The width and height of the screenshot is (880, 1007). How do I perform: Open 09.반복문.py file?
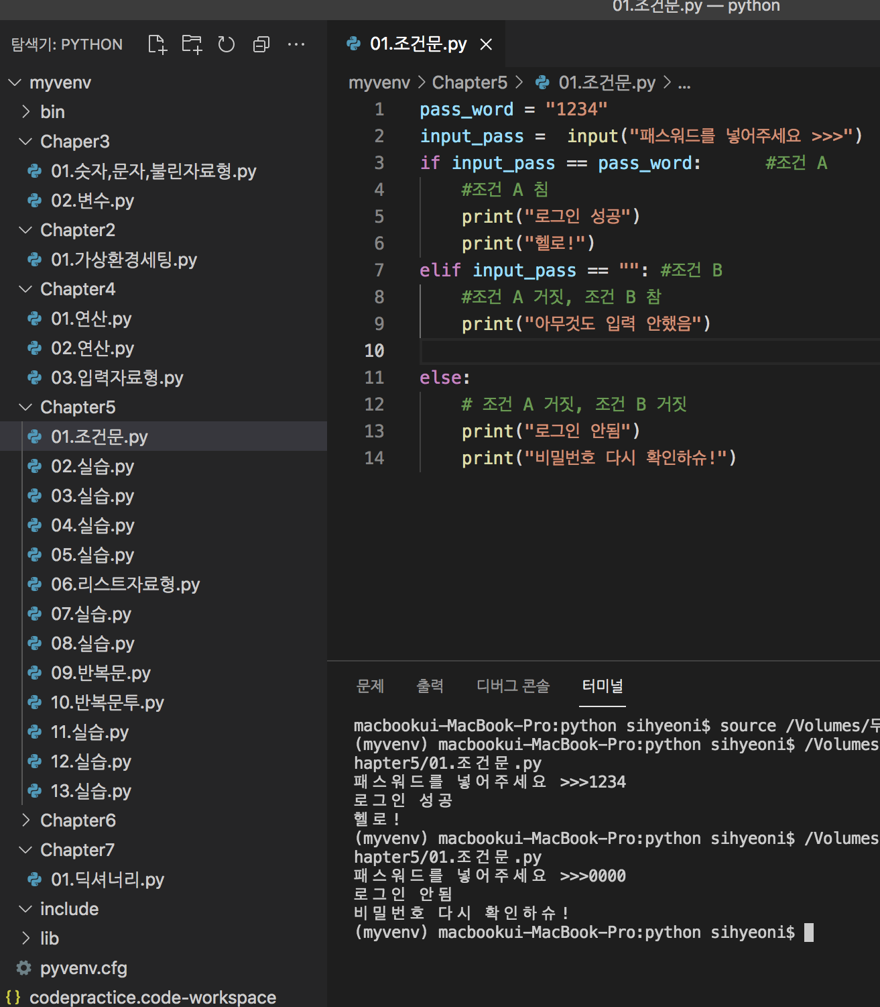tap(164, 673)
